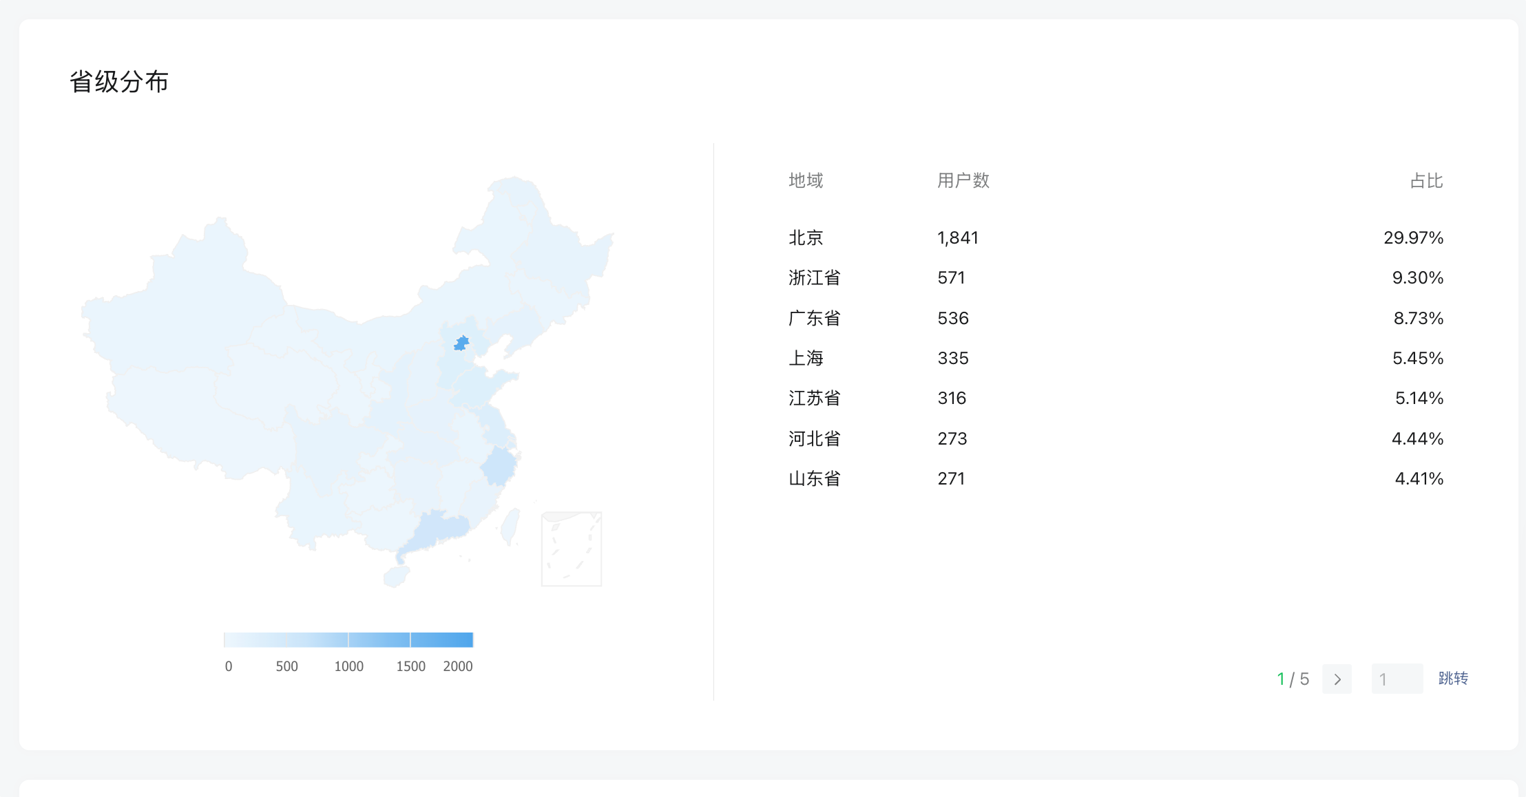This screenshot has height=797, width=1526.
Task: Click the 1500-2000 segment of color legend
Action: click(x=441, y=640)
